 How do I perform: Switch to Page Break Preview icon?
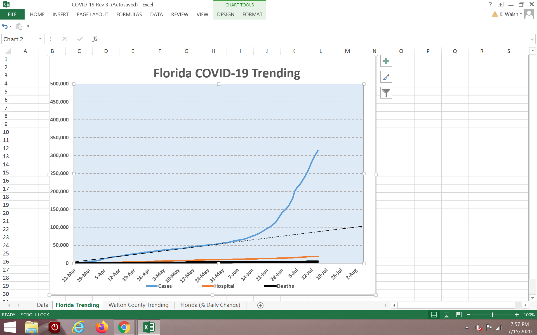point(459,315)
